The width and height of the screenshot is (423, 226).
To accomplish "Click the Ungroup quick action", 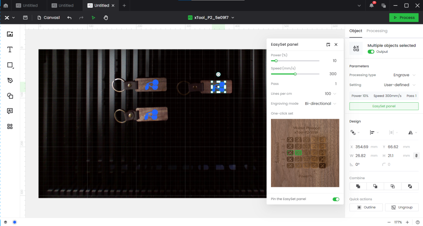I will pos(402,207).
